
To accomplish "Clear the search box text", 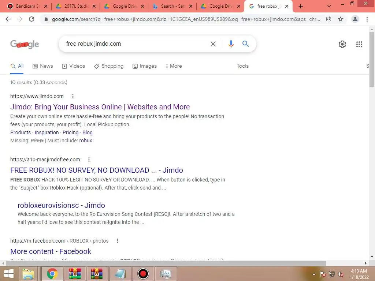I will 213,44.
